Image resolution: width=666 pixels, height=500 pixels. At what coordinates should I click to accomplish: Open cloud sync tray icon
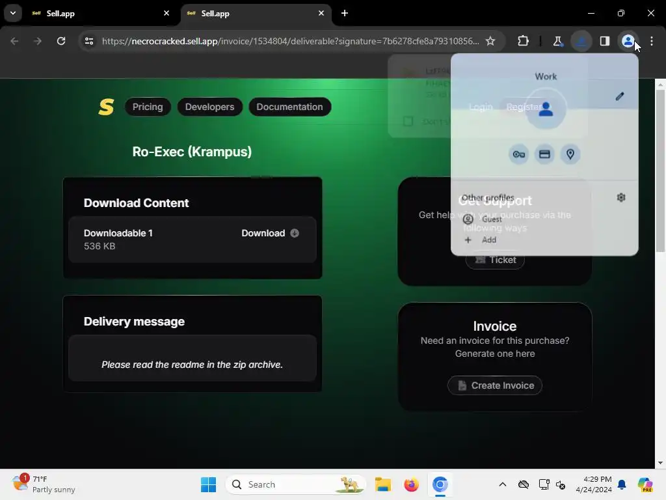coord(524,484)
